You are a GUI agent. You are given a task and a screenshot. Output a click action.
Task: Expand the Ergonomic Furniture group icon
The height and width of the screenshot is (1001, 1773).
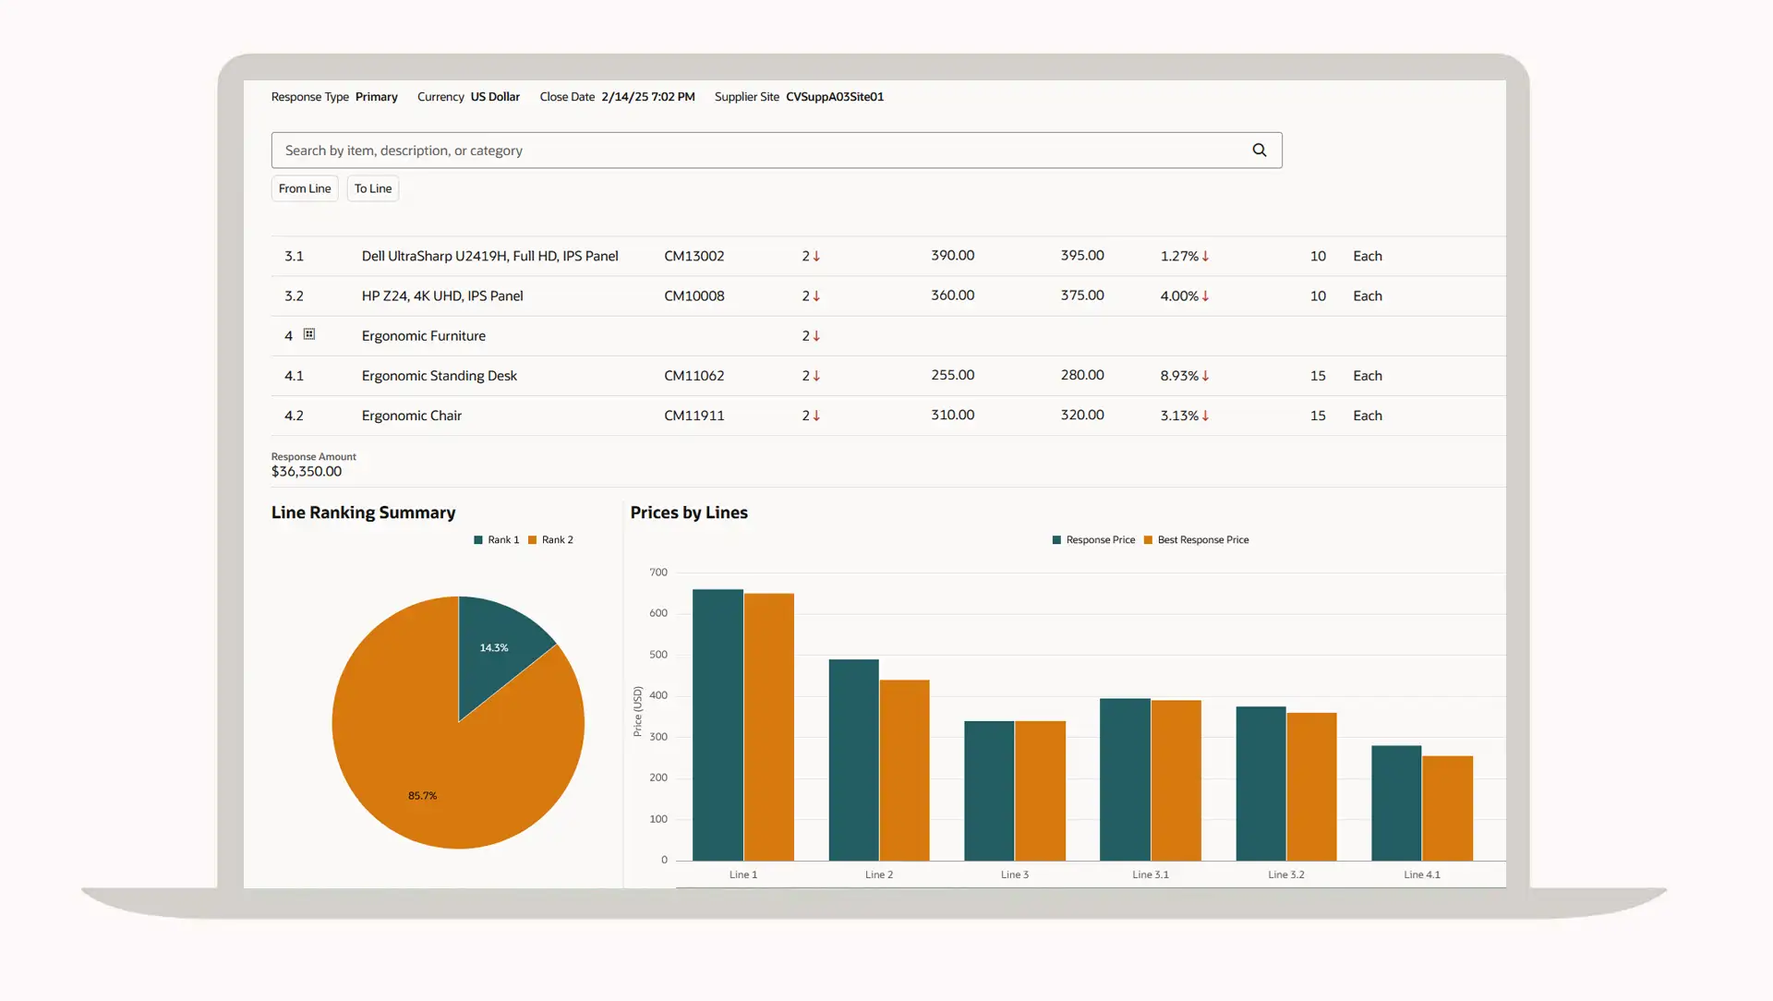point(309,334)
